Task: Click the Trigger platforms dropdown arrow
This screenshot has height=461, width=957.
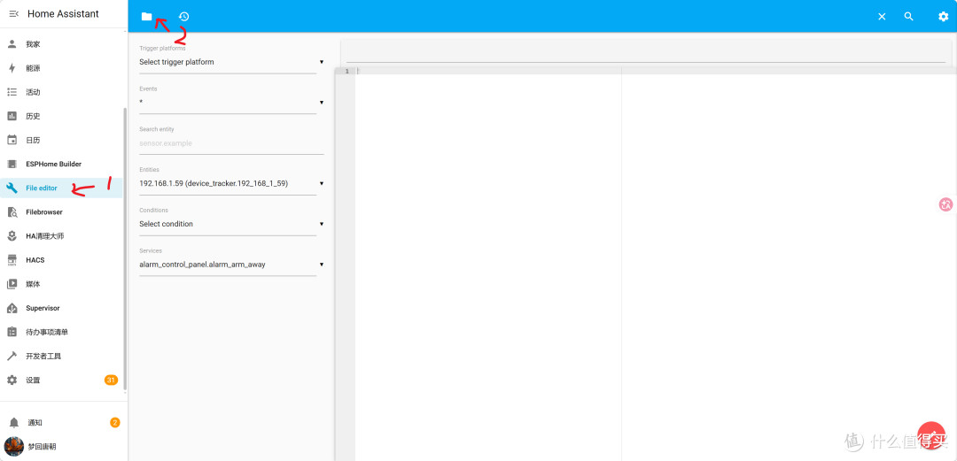Action: click(321, 62)
